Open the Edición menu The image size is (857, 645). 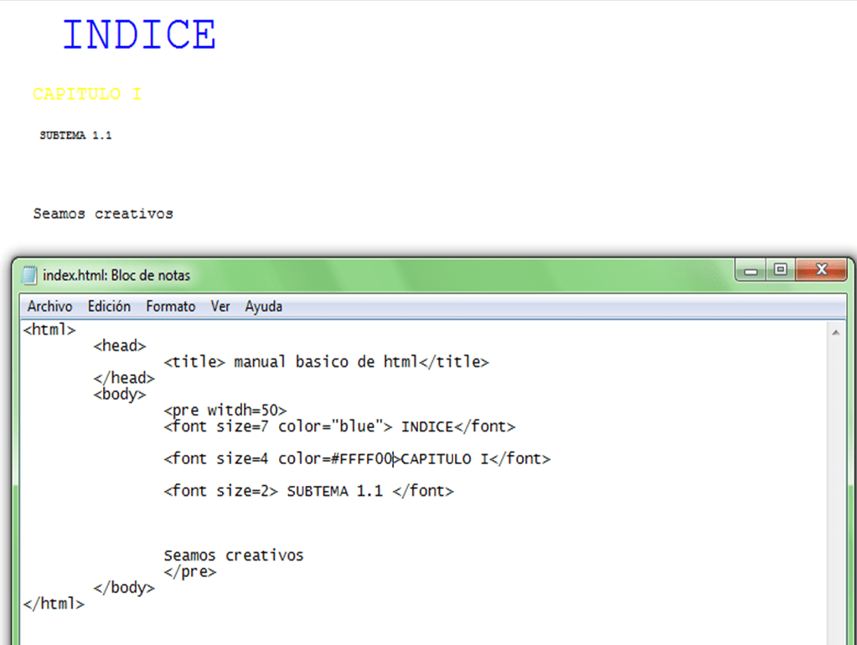tap(109, 307)
